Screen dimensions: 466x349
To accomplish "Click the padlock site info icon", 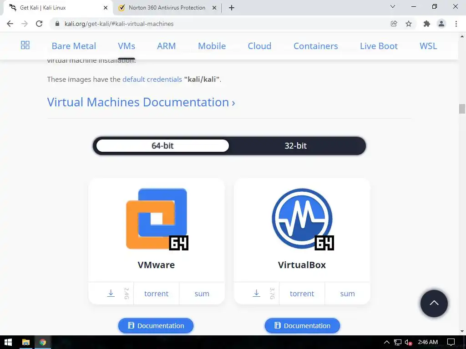I will point(57,24).
